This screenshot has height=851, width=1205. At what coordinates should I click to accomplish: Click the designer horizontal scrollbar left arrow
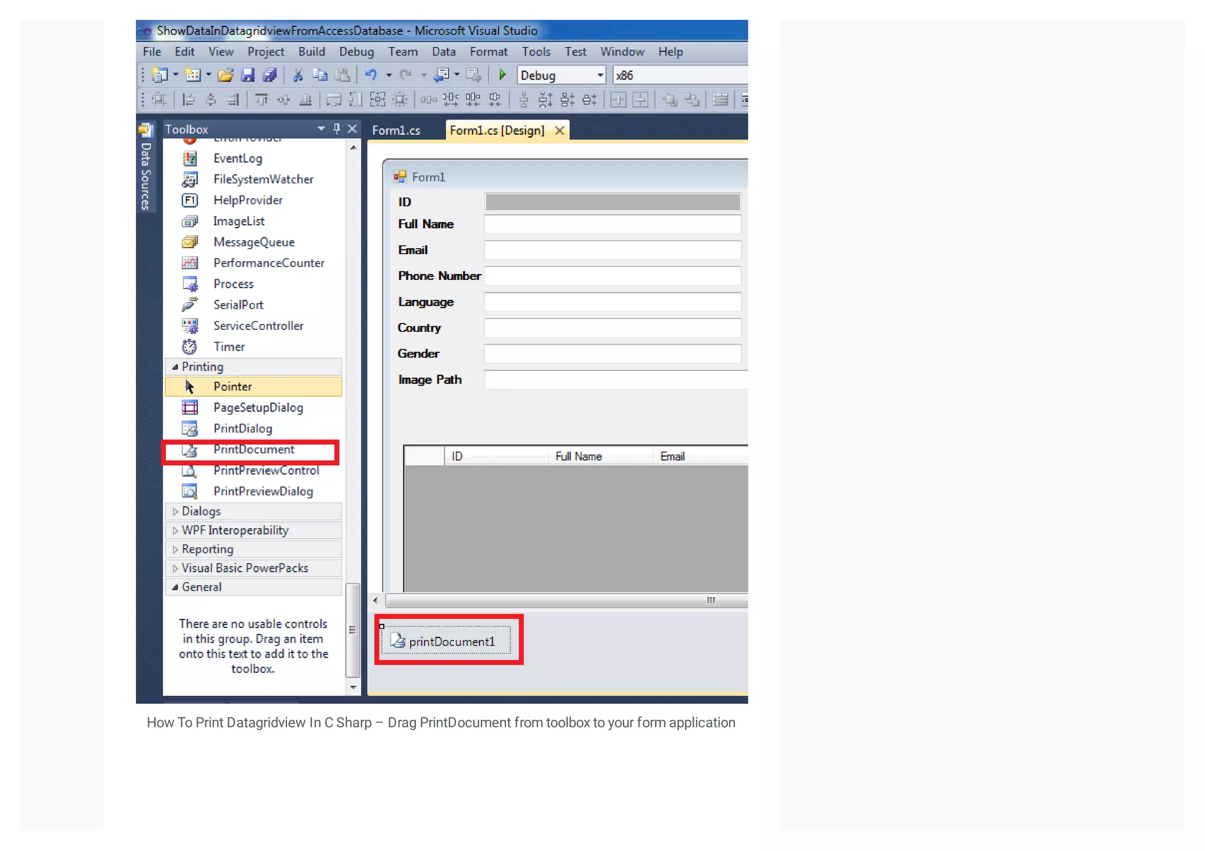[x=375, y=600]
